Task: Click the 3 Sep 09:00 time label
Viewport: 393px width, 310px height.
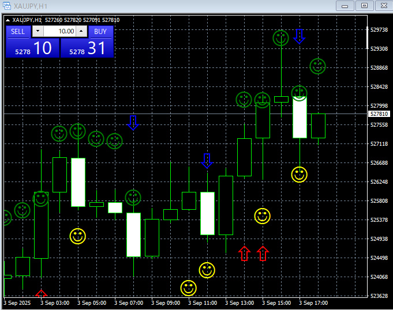Action: click(166, 303)
